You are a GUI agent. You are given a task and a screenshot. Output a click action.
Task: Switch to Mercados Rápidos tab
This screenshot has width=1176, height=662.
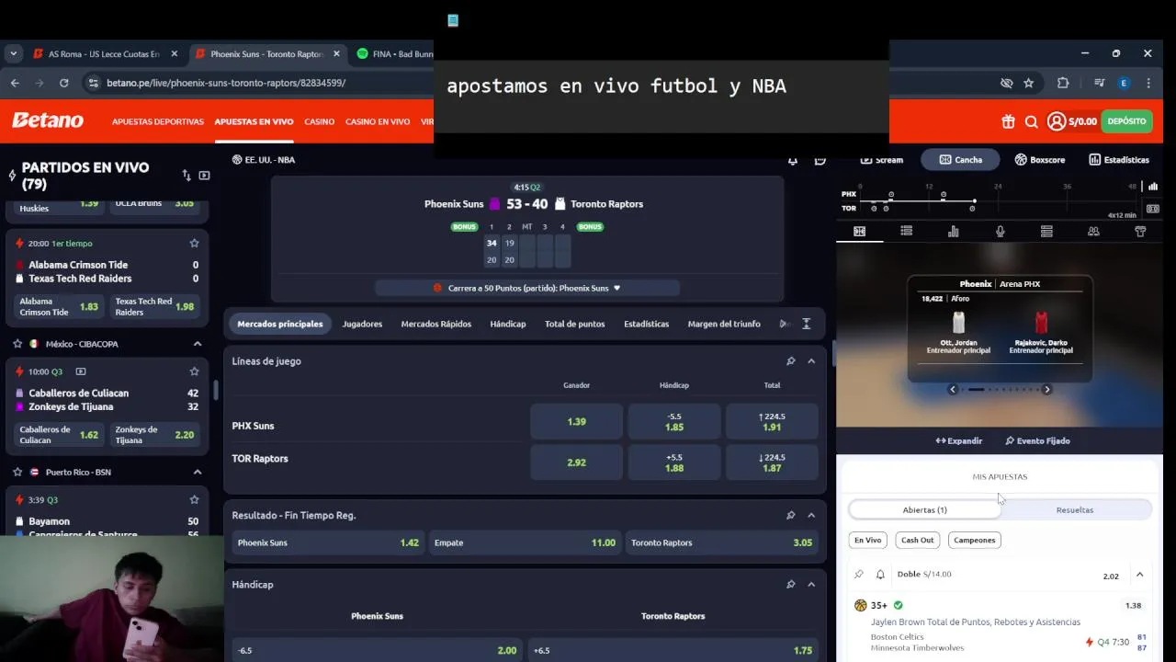pyautogui.click(x=435, y=324)
